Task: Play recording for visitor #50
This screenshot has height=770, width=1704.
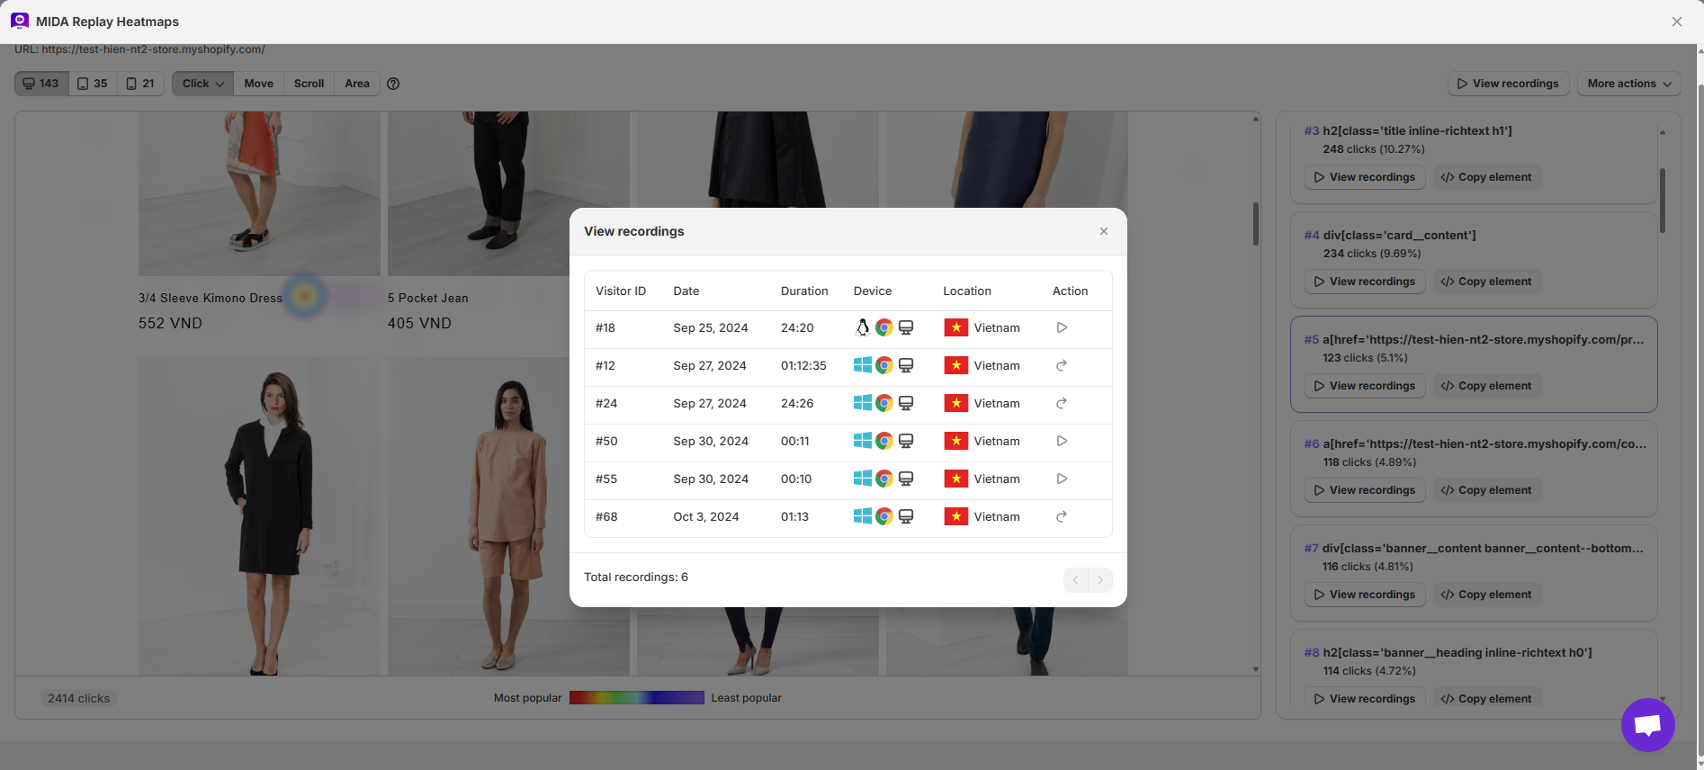Action: (1062, 441)
